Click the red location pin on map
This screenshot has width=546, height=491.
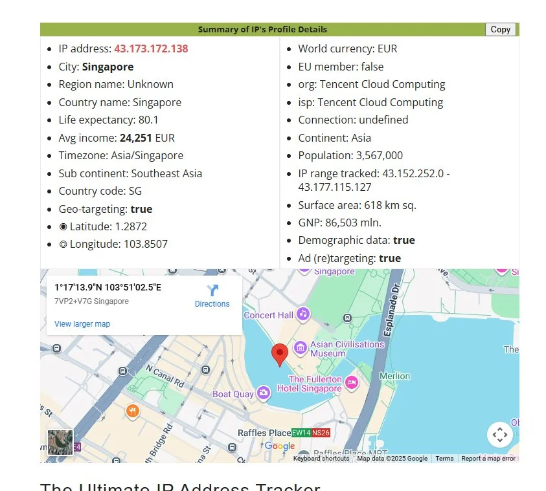click(280, 355)
